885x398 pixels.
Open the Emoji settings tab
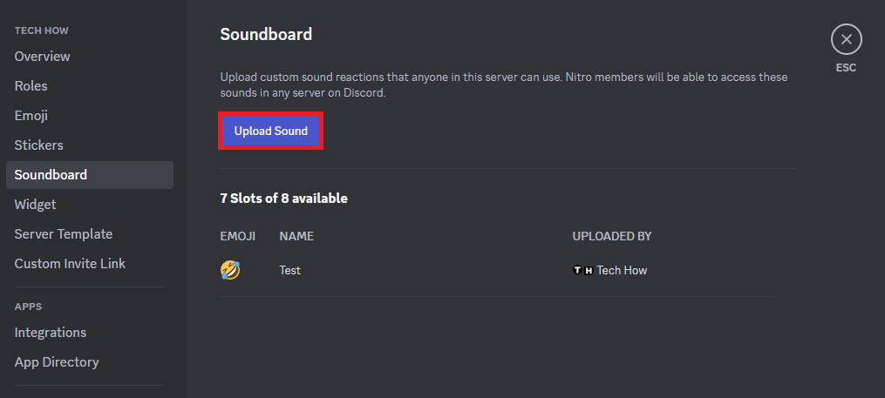click(31, 116)
